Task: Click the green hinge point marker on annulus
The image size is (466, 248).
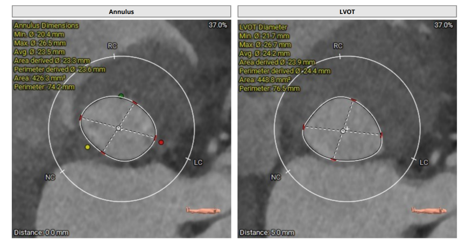Action: point(121,96)
